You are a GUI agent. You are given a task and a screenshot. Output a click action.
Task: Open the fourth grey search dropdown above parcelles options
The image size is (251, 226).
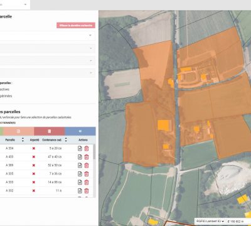pyautogui.click(x=47, y=73)
